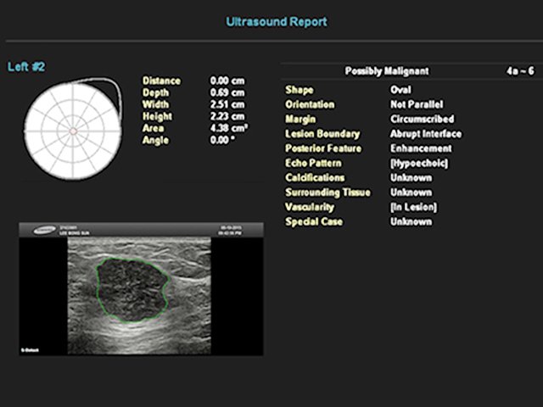
Task: Click the Angle value 0.00°
Action: [222, 140]
